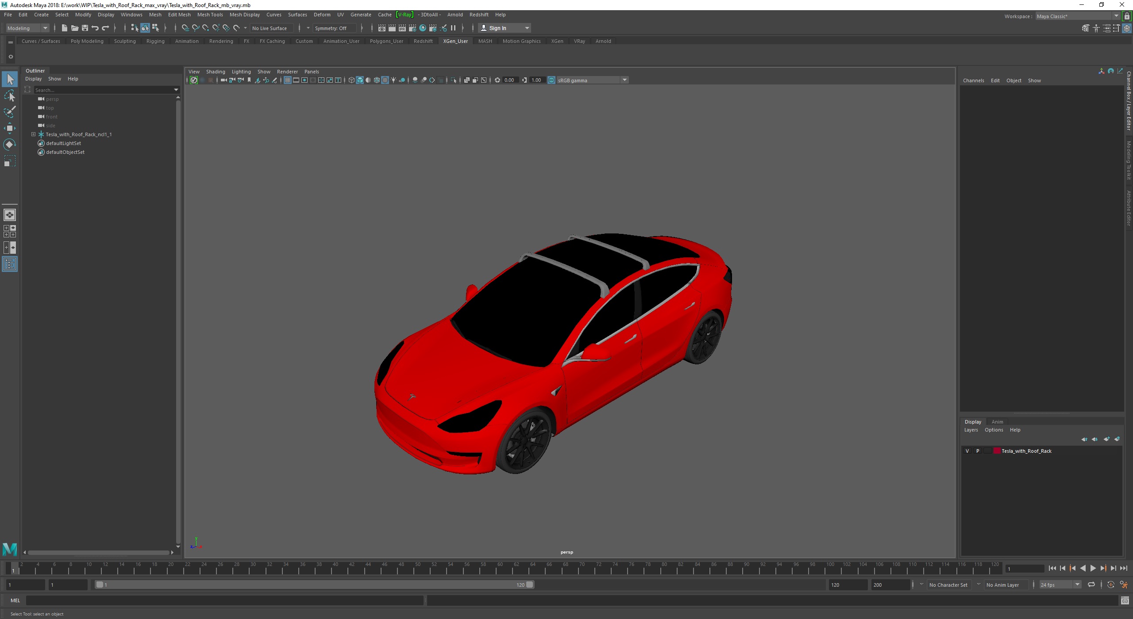
Task: Toggle layer visibility V box
Action: [967, 451]
